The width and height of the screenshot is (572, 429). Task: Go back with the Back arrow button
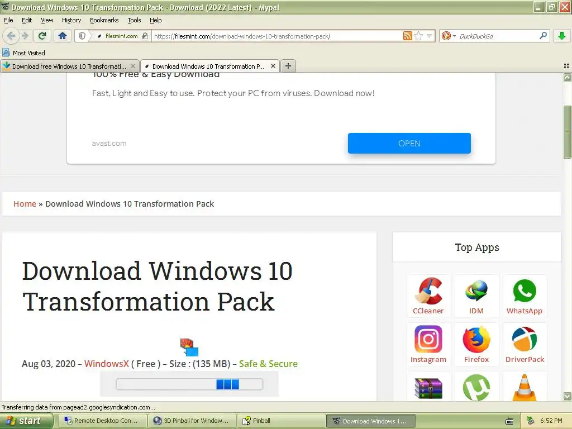coord(11,36)
